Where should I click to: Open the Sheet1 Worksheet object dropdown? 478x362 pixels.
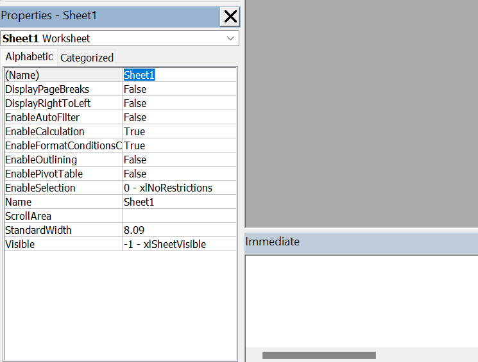coord(230,38)
